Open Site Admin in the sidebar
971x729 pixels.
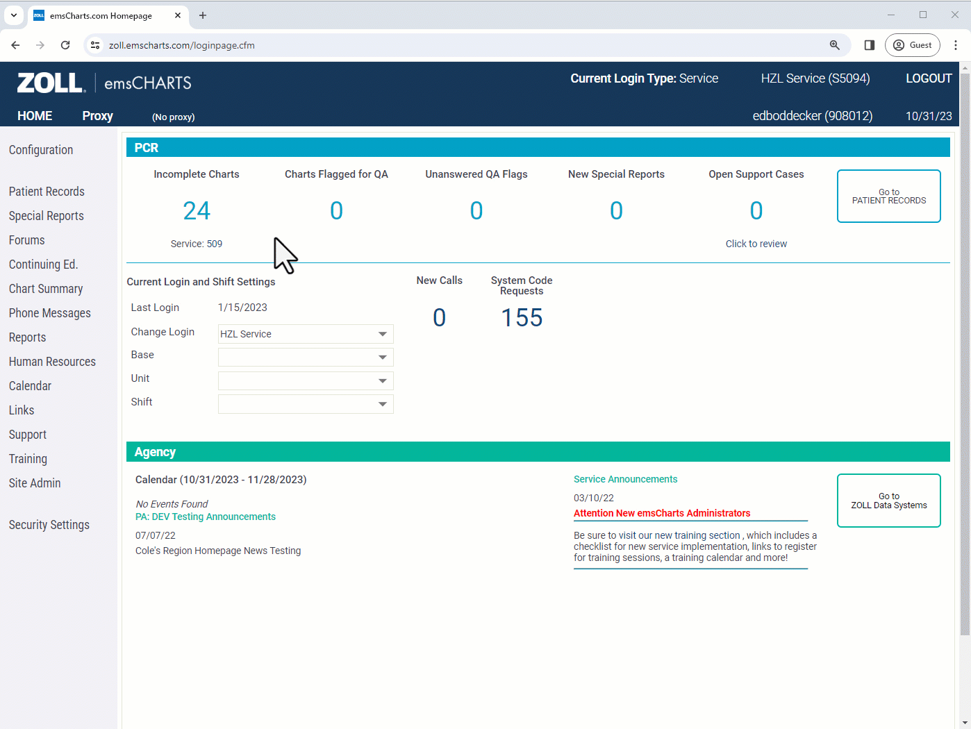(x=35, y=483)
